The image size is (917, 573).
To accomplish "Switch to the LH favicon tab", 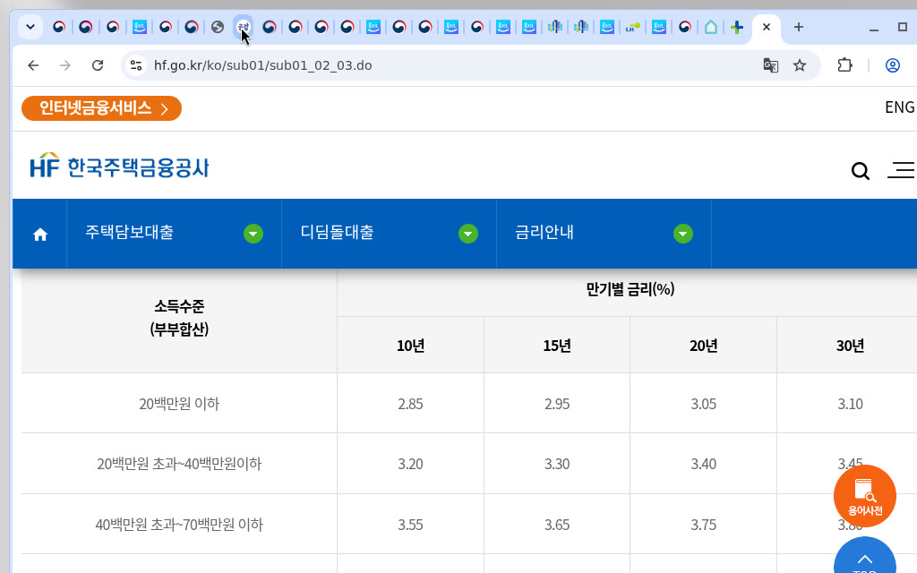I will [633, 27].
